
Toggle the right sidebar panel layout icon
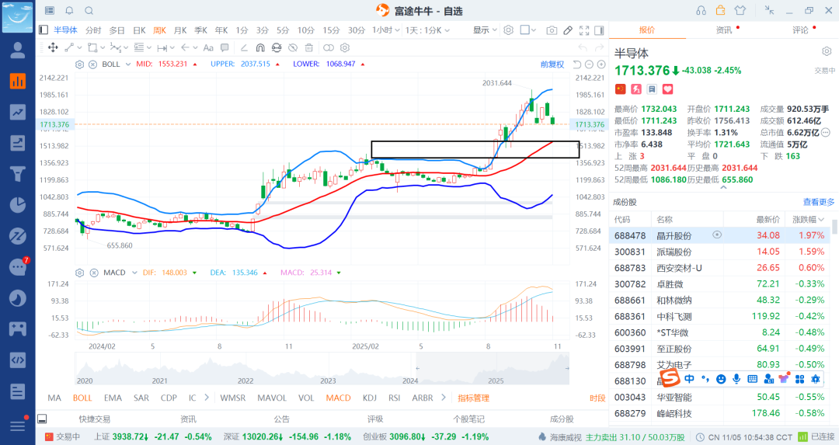coord(599,30)
